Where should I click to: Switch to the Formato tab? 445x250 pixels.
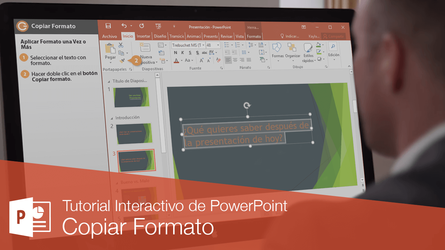tap(254, 36)
